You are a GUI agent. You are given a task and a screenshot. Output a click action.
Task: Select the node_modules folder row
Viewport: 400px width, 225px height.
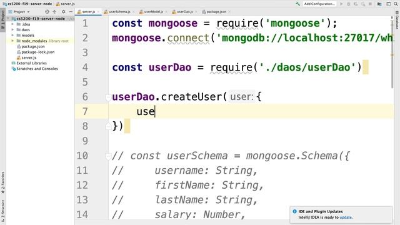(40, 41)
